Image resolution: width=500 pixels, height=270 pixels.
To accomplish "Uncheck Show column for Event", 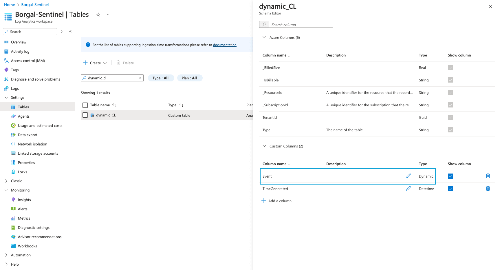I will click(450, 176).
